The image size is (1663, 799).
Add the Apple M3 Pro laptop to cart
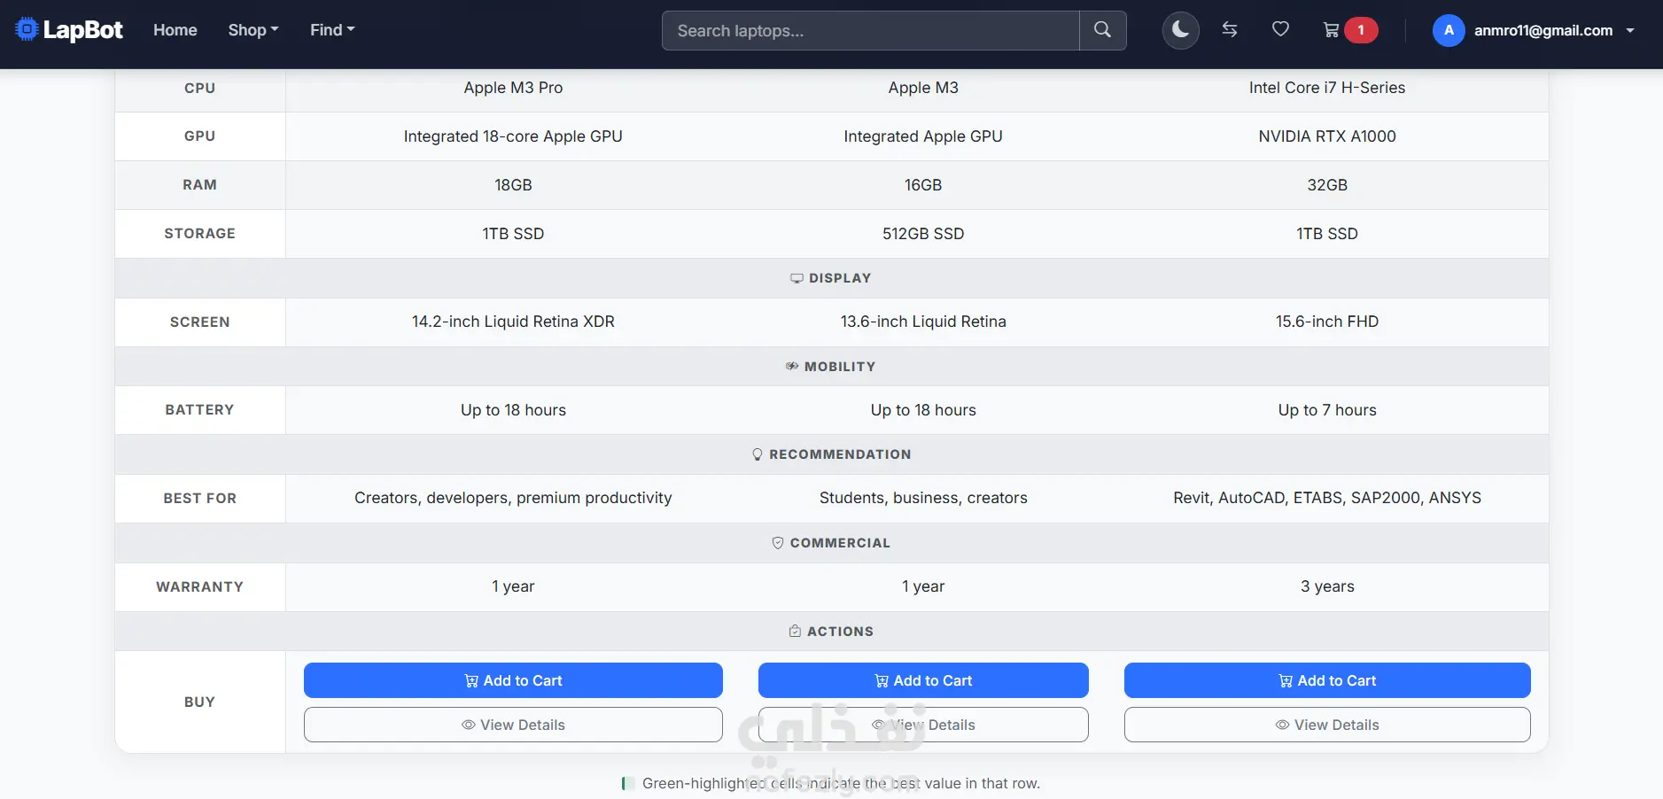pyautogui.click(x=513, y=680)
